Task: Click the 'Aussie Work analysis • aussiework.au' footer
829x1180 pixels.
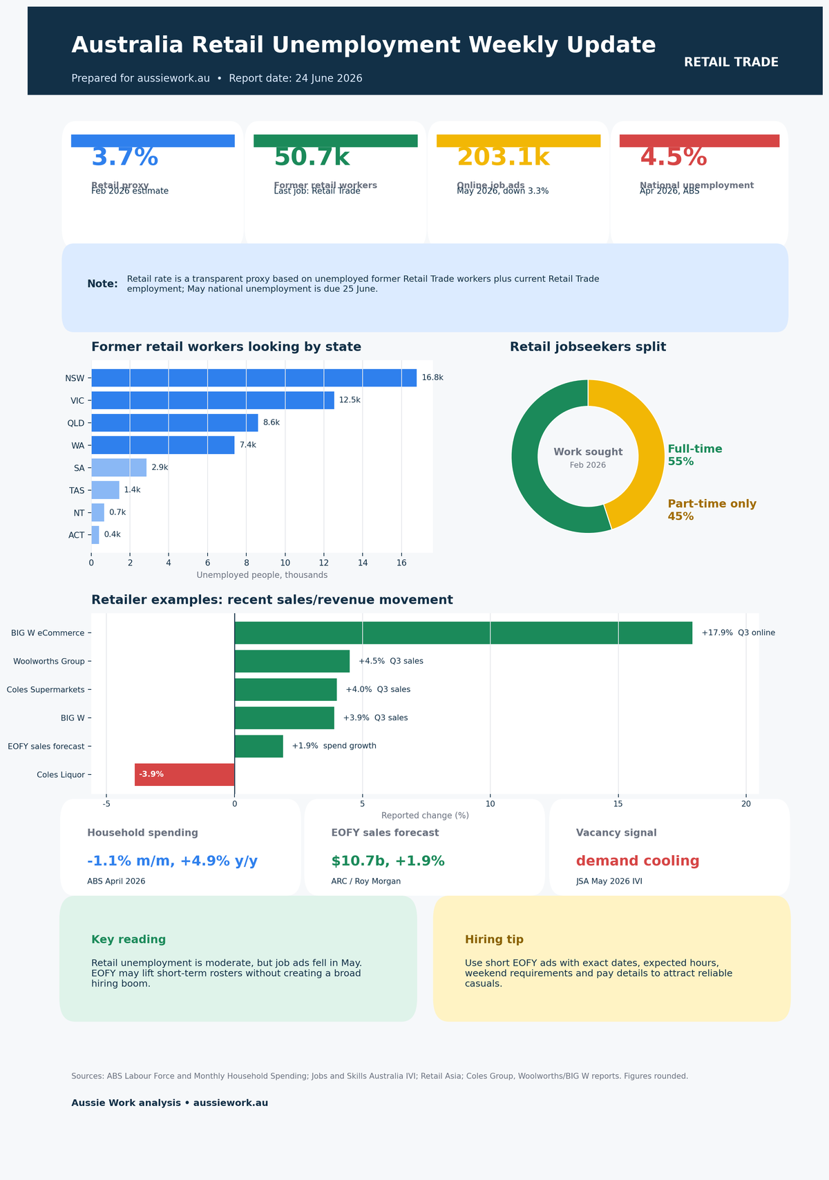Action: click(x=170, y=1103)
